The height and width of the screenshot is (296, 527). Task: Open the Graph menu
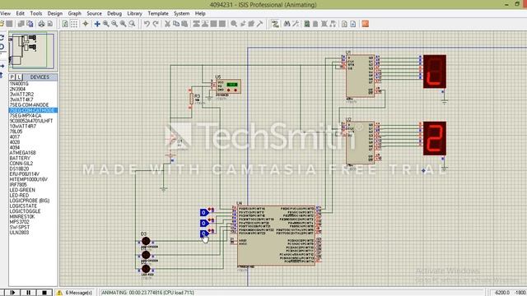click(x=75, y=13)
